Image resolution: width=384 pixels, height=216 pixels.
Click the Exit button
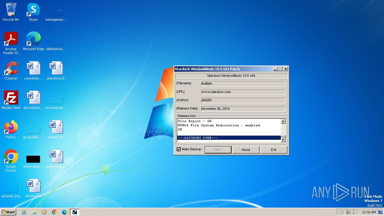coord(274,150)
